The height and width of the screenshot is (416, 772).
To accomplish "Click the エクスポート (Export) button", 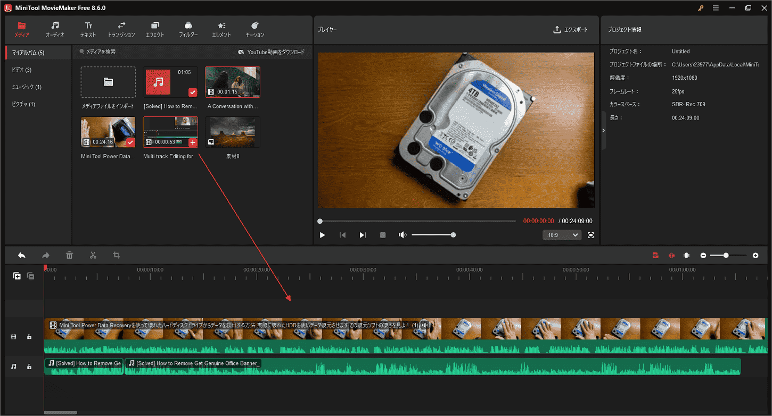I will 571,30.
